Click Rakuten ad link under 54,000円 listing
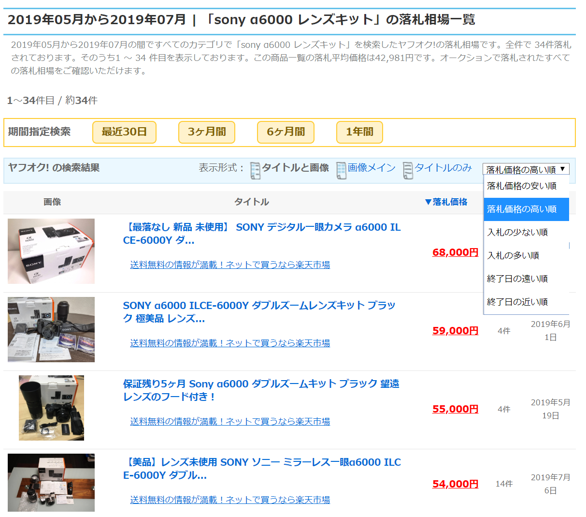This screenshot has width=586, height=517. click(230, 500)
